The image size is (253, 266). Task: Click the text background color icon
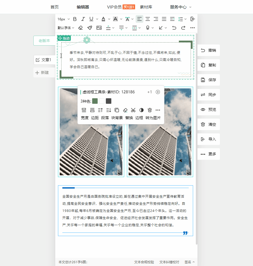[x=115, y=19]
